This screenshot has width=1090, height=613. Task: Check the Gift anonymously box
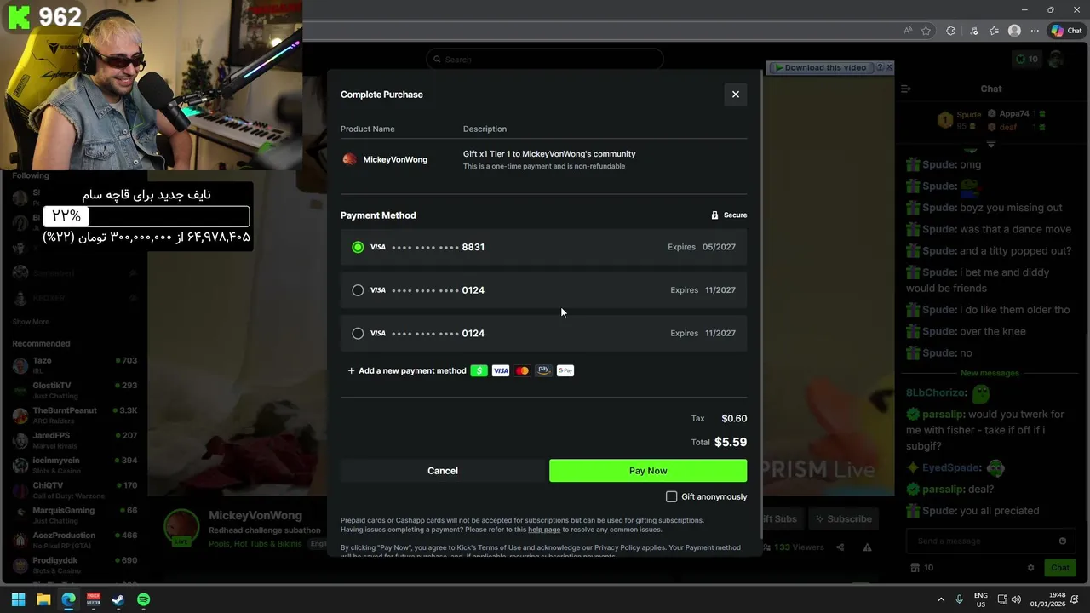click(x=671, y=496)
